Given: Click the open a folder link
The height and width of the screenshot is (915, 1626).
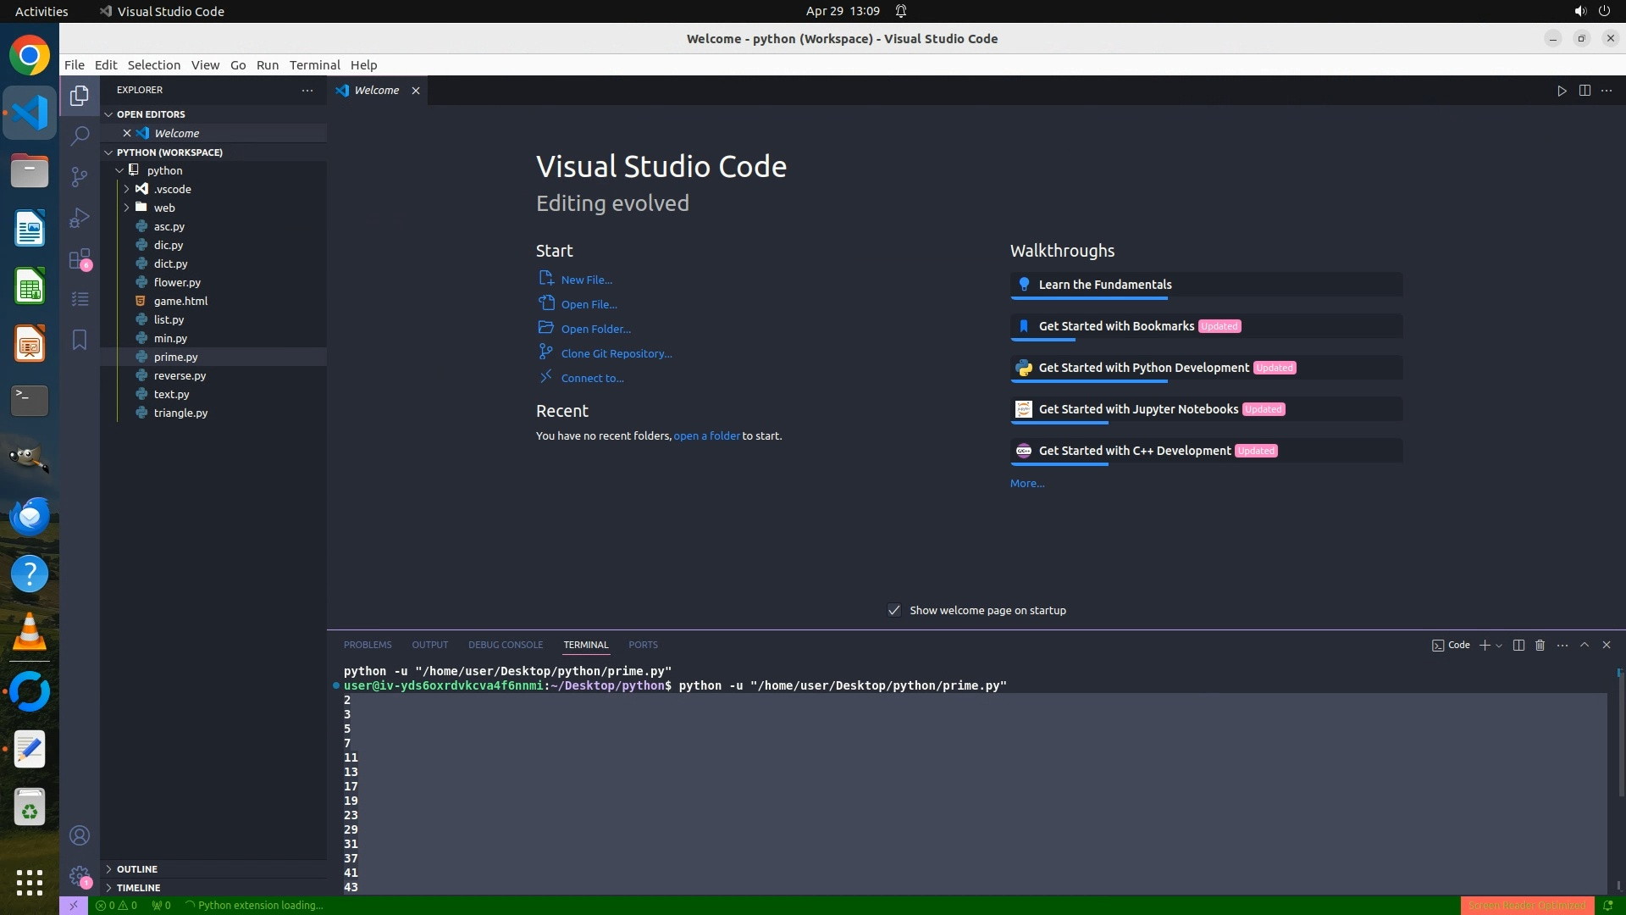Looking at the screenshot, I should pyautogui.click(x=706, y=436).
